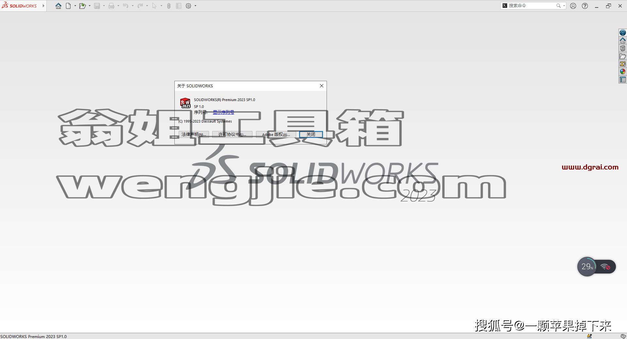The width and height of the screenshot is (627, 339).
Task: Expand the Undo dropdown arrow
Action: pos(133,6)
